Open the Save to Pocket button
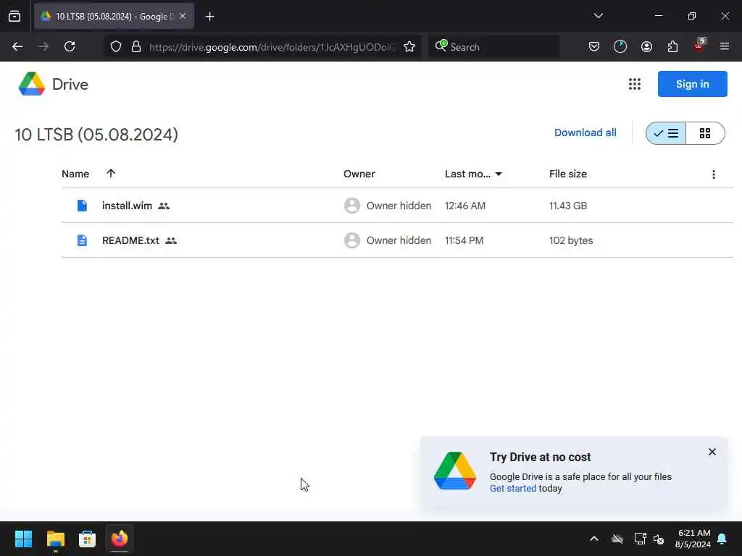The height and width of the screenshot is (556, 742). point(594,47)
